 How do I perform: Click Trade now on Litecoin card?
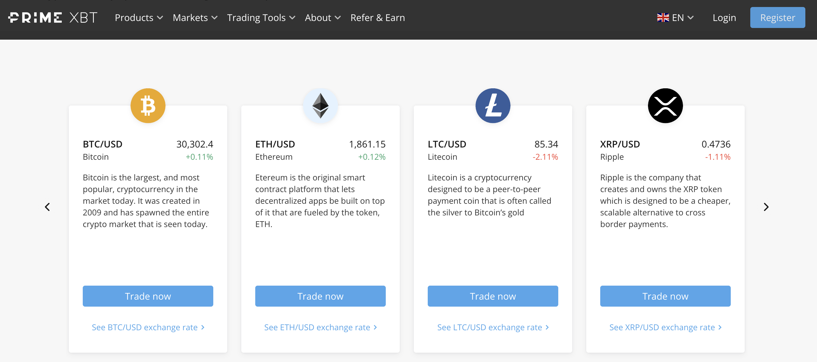pos(493,296)
